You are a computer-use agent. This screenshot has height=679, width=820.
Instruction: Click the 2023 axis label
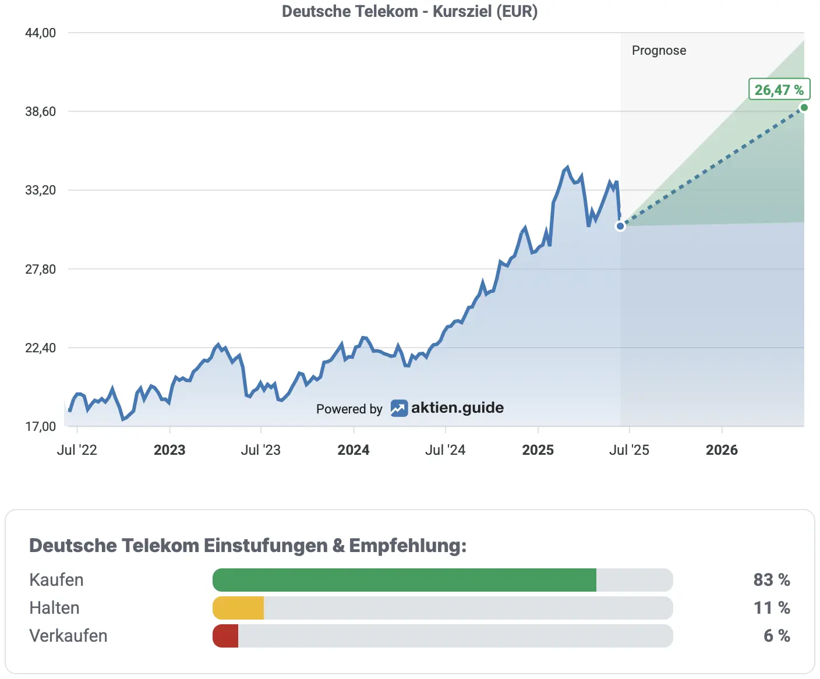169,450
